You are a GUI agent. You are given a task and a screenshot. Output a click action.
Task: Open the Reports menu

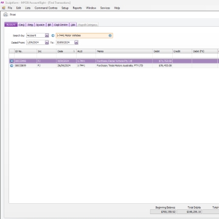[77, 8]
